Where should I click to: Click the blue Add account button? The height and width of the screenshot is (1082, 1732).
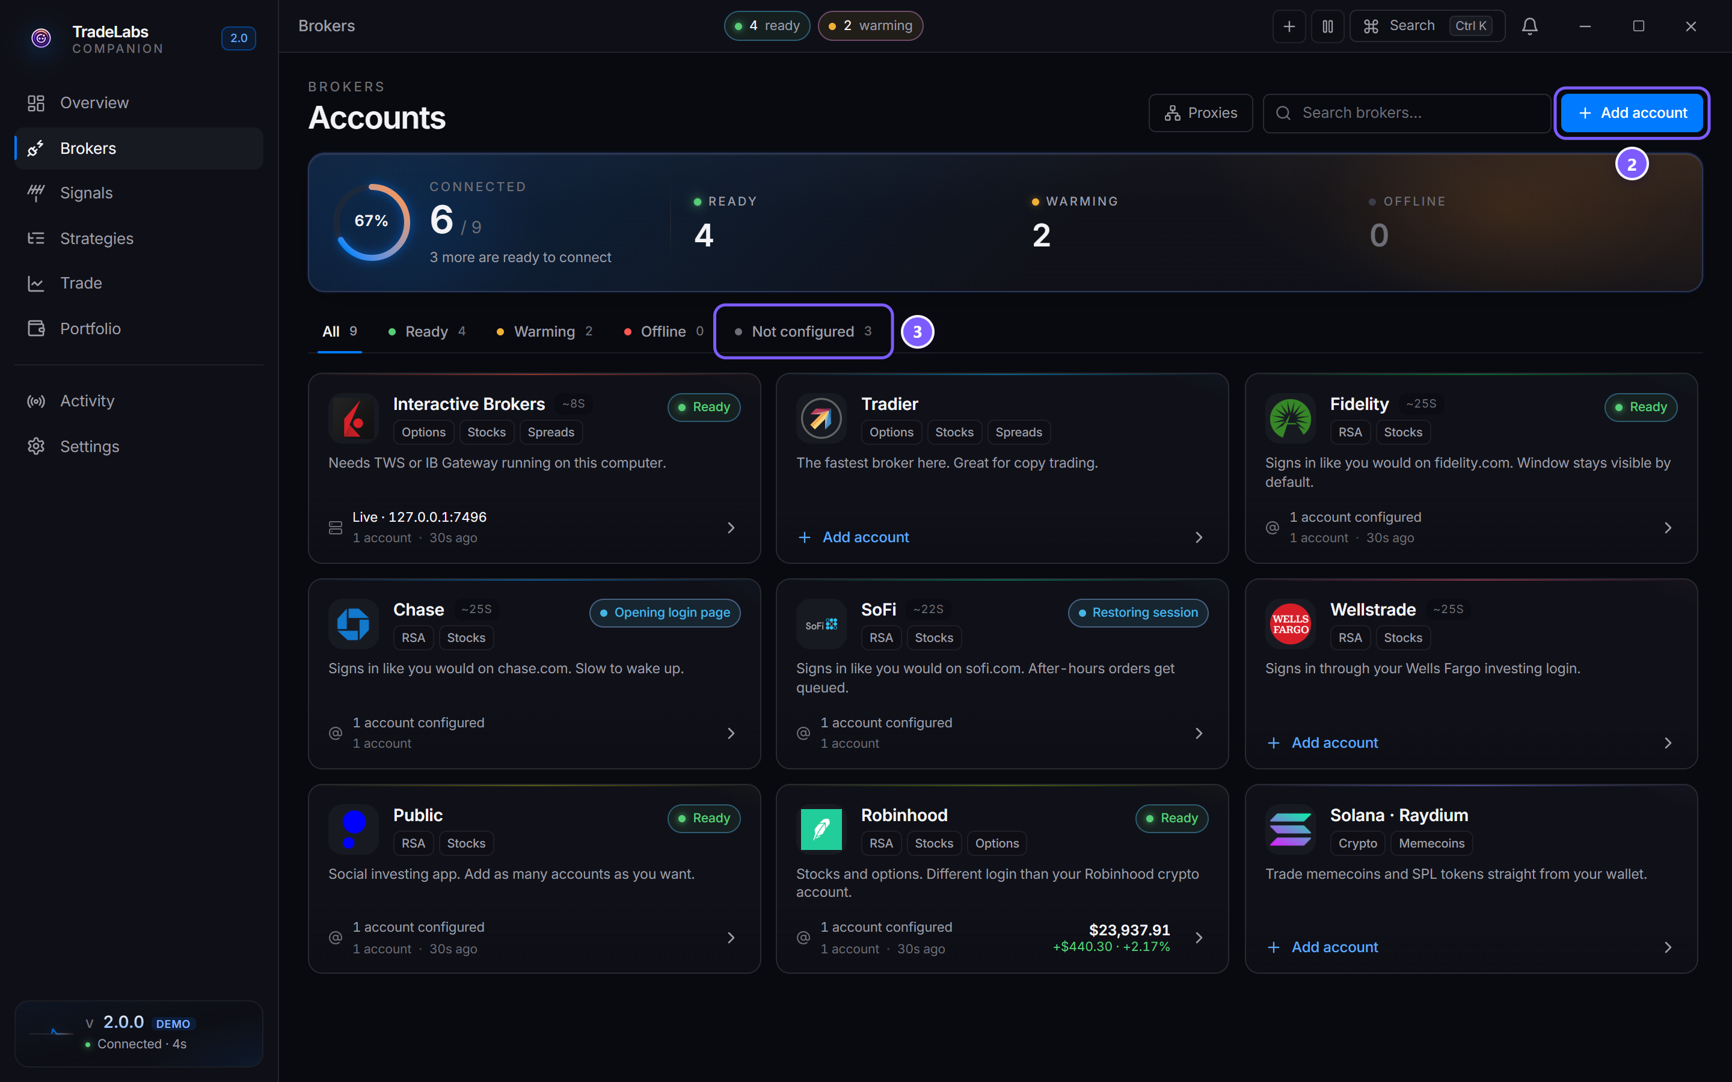pos(1632,113)
